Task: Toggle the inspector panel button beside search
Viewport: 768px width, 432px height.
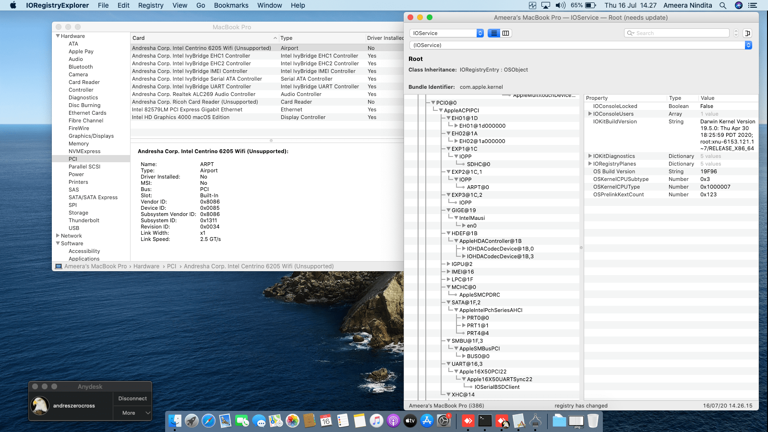Action: 747,33
